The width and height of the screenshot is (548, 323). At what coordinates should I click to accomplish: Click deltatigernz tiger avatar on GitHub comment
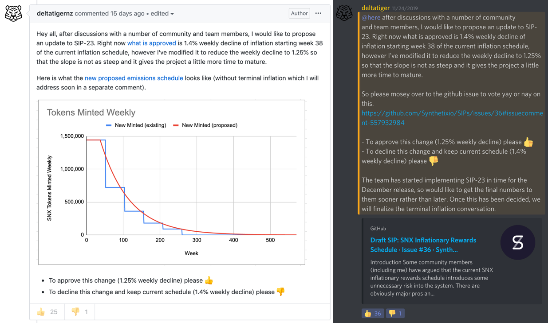pos(13,13)
